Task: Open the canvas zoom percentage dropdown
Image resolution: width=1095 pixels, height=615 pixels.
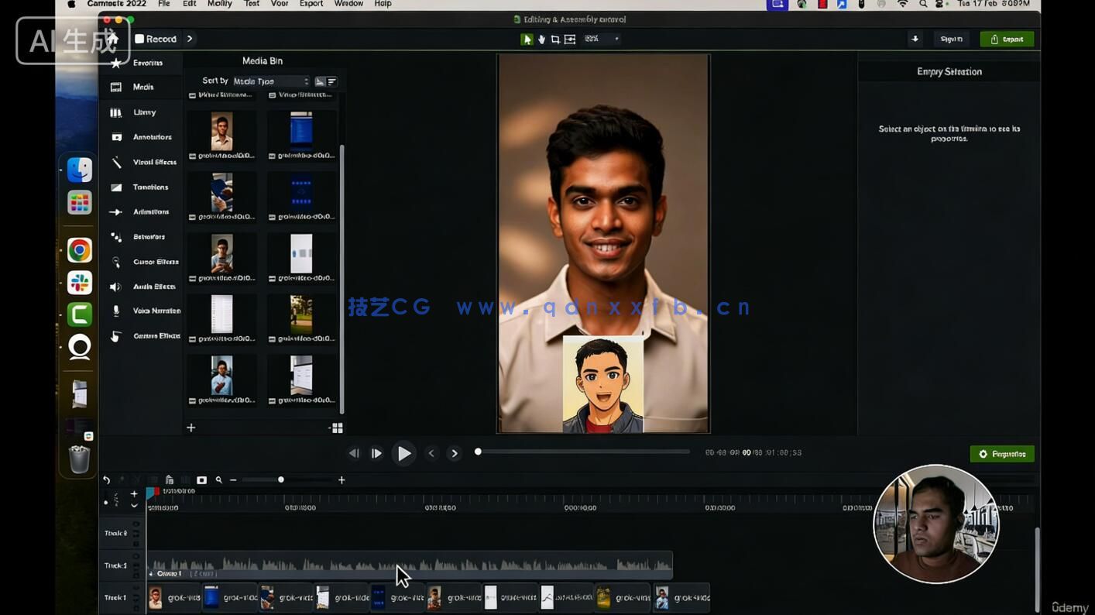Action: click(602, 39)
